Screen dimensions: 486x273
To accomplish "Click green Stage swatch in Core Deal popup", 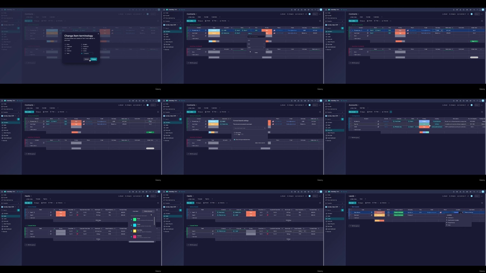I will click(x=135, y=219).
